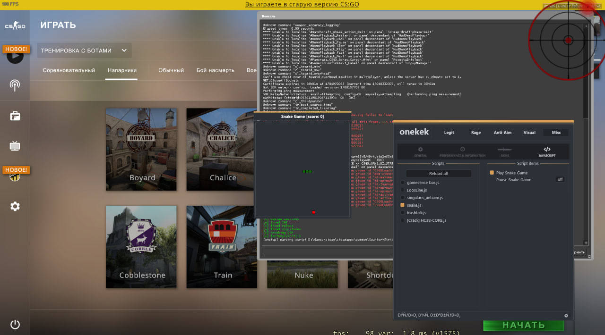
Task: Open the onekek Misc tab
Action: click(x=556, y=133)
